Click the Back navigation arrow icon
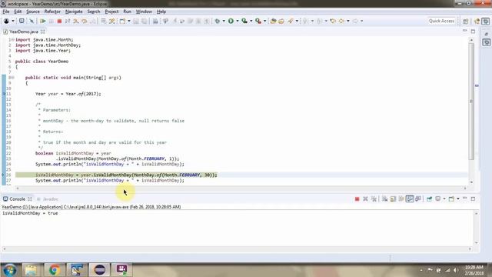Image resolution: width=492 pixels, height=277 pixels. (341, 21)
